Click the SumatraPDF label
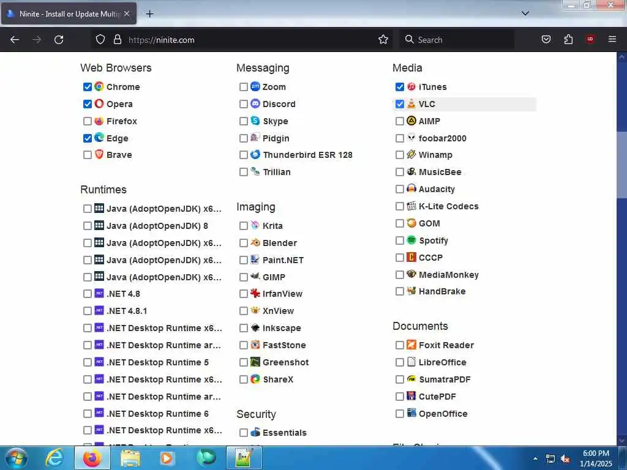 [x=445, y=379]
